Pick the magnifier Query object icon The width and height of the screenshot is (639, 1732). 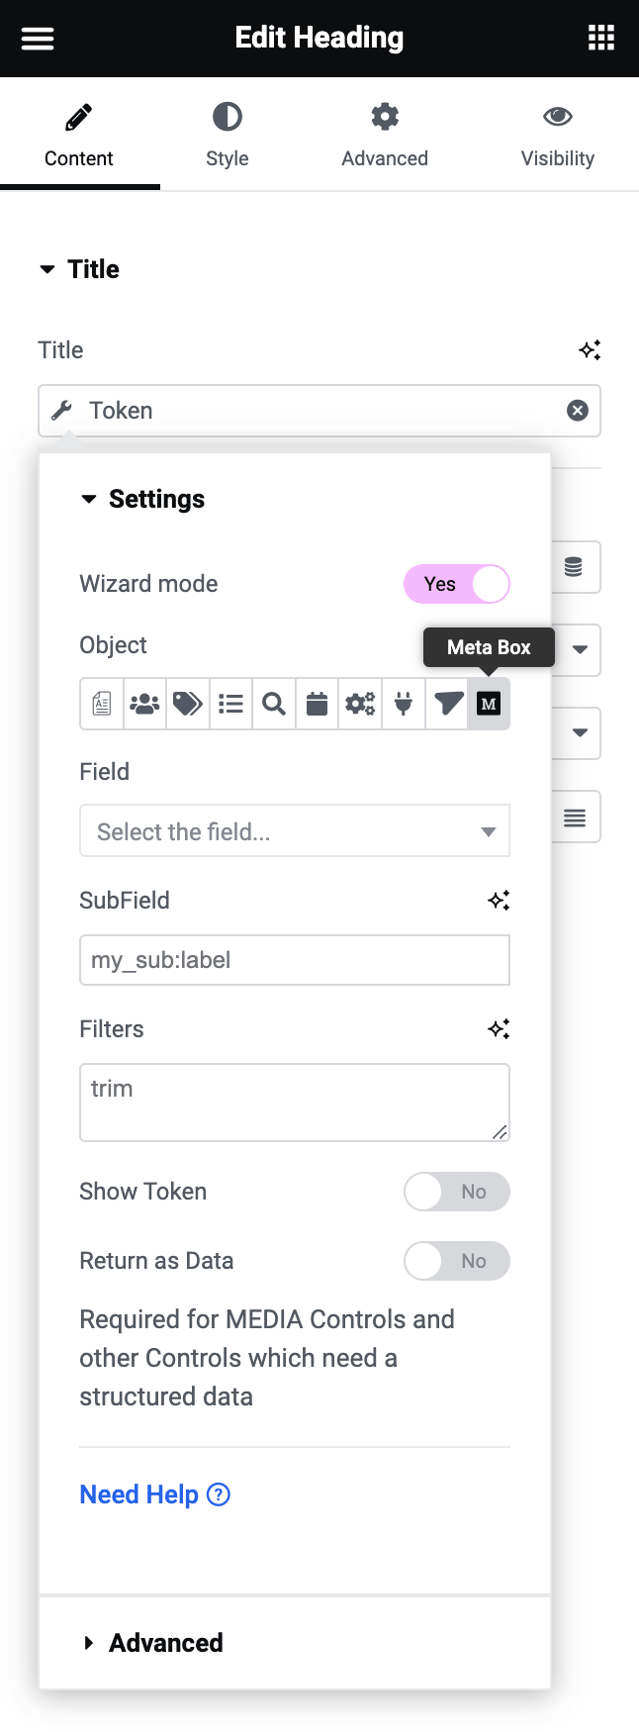(274, 704)
